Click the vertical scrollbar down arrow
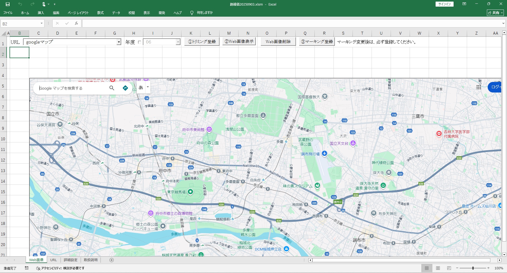The width and height of the screenshot is (507, 273). pyautogui.click(x=504, y=255)
